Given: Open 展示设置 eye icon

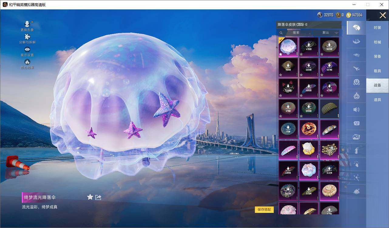Looking at the screenshot, I should [27, 49].
